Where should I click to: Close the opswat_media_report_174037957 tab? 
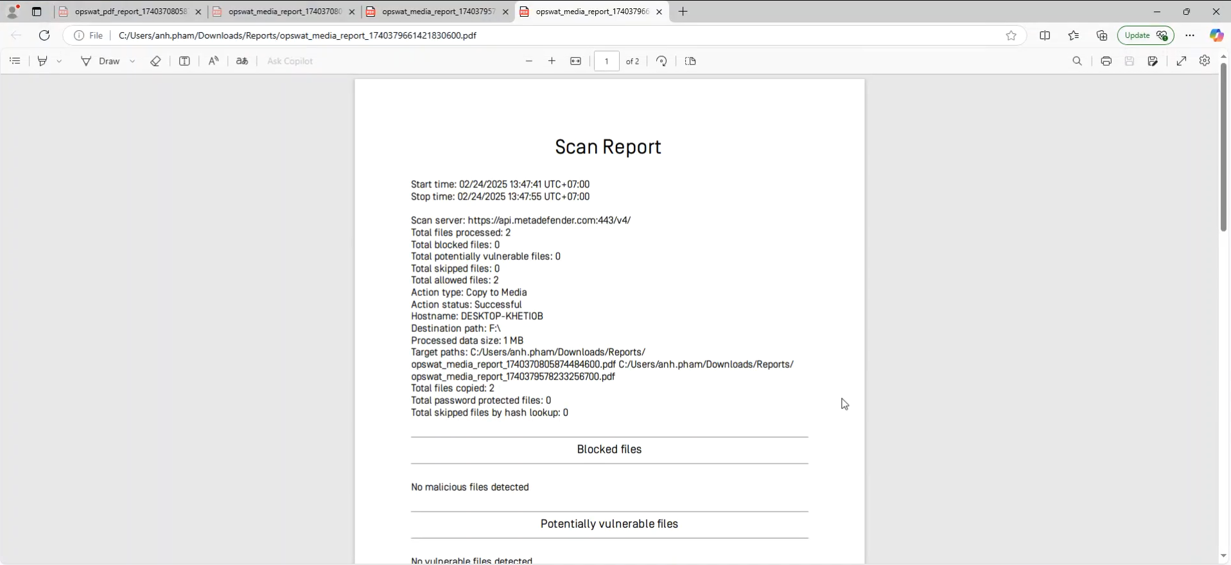click(x=505, y=12)
